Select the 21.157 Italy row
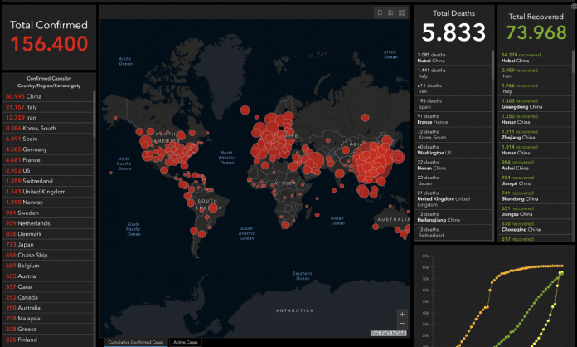This screenshot has height=347, width=577. (48, 107)
